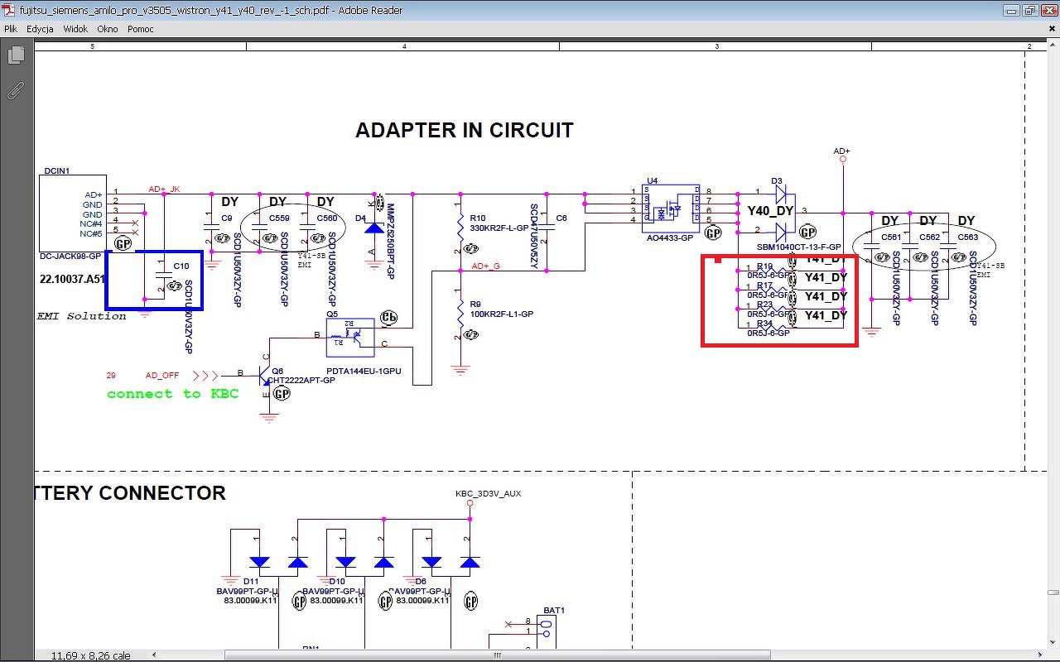Click the 'NC#4' pin label on DCIN1

click(x=91, y=224)
